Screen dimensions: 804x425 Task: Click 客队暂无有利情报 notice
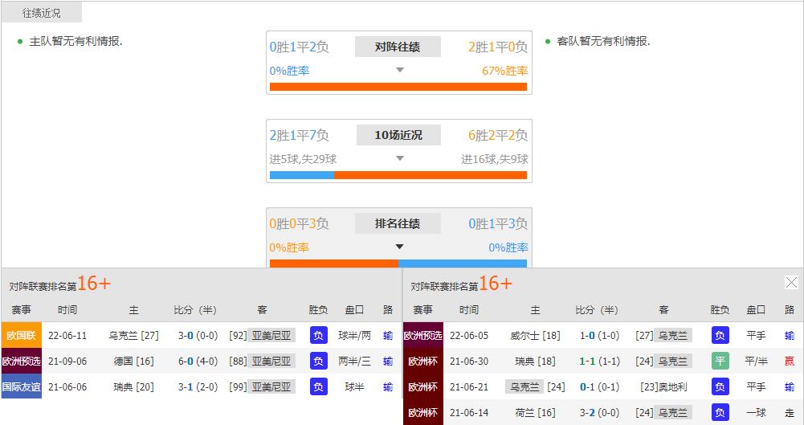click(x=603, y=41)
